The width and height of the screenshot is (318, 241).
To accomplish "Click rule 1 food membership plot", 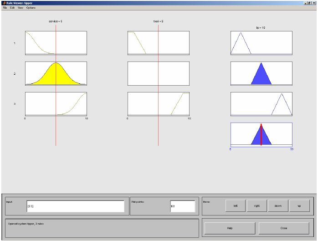I will (159, 43).
